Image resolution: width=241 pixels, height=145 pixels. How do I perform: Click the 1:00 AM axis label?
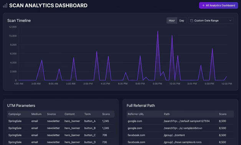18,84
